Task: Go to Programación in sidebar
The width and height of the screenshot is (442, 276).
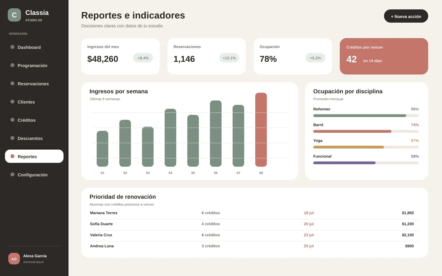Action: 34,65
